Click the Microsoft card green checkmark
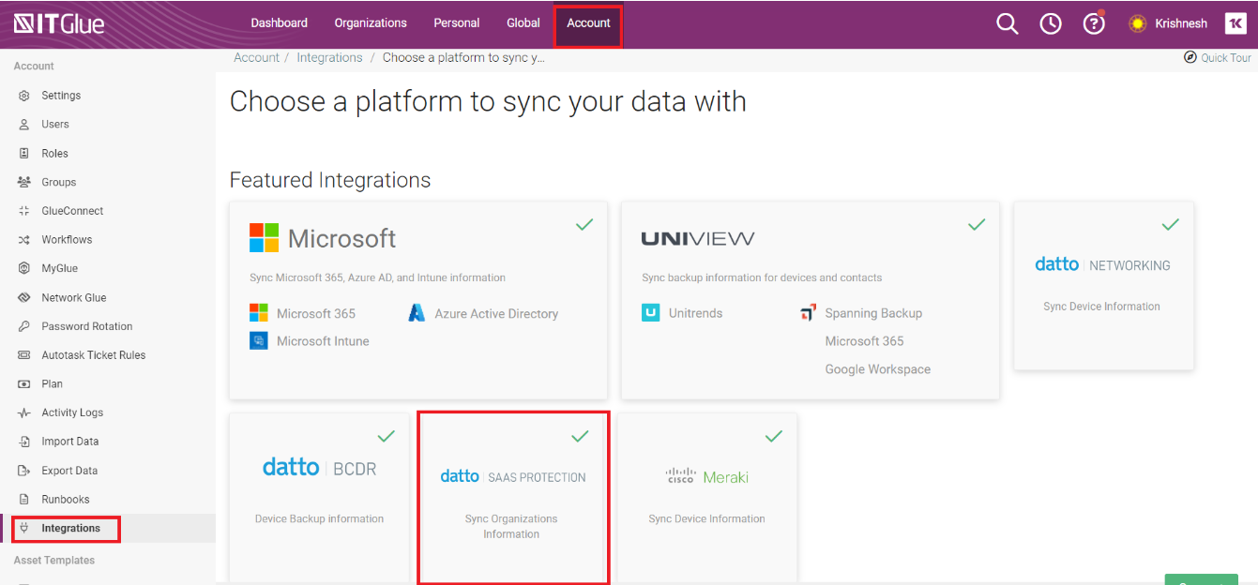The image size is (1258, 585). 584,225
